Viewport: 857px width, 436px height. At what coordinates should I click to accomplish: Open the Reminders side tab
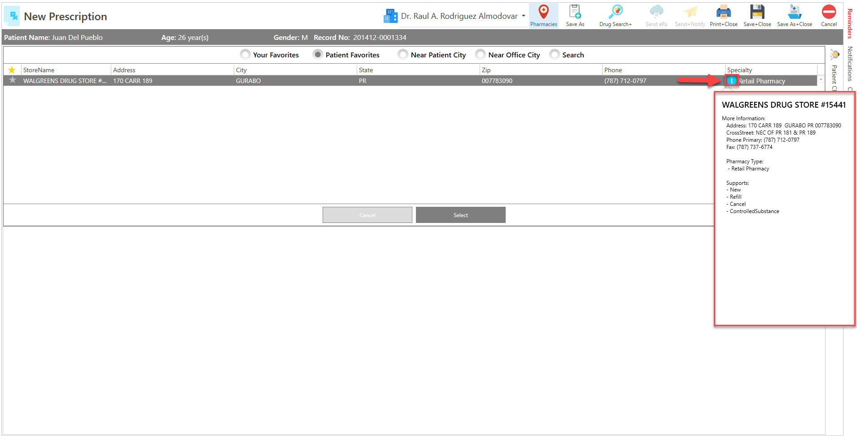tap(850, 24)
